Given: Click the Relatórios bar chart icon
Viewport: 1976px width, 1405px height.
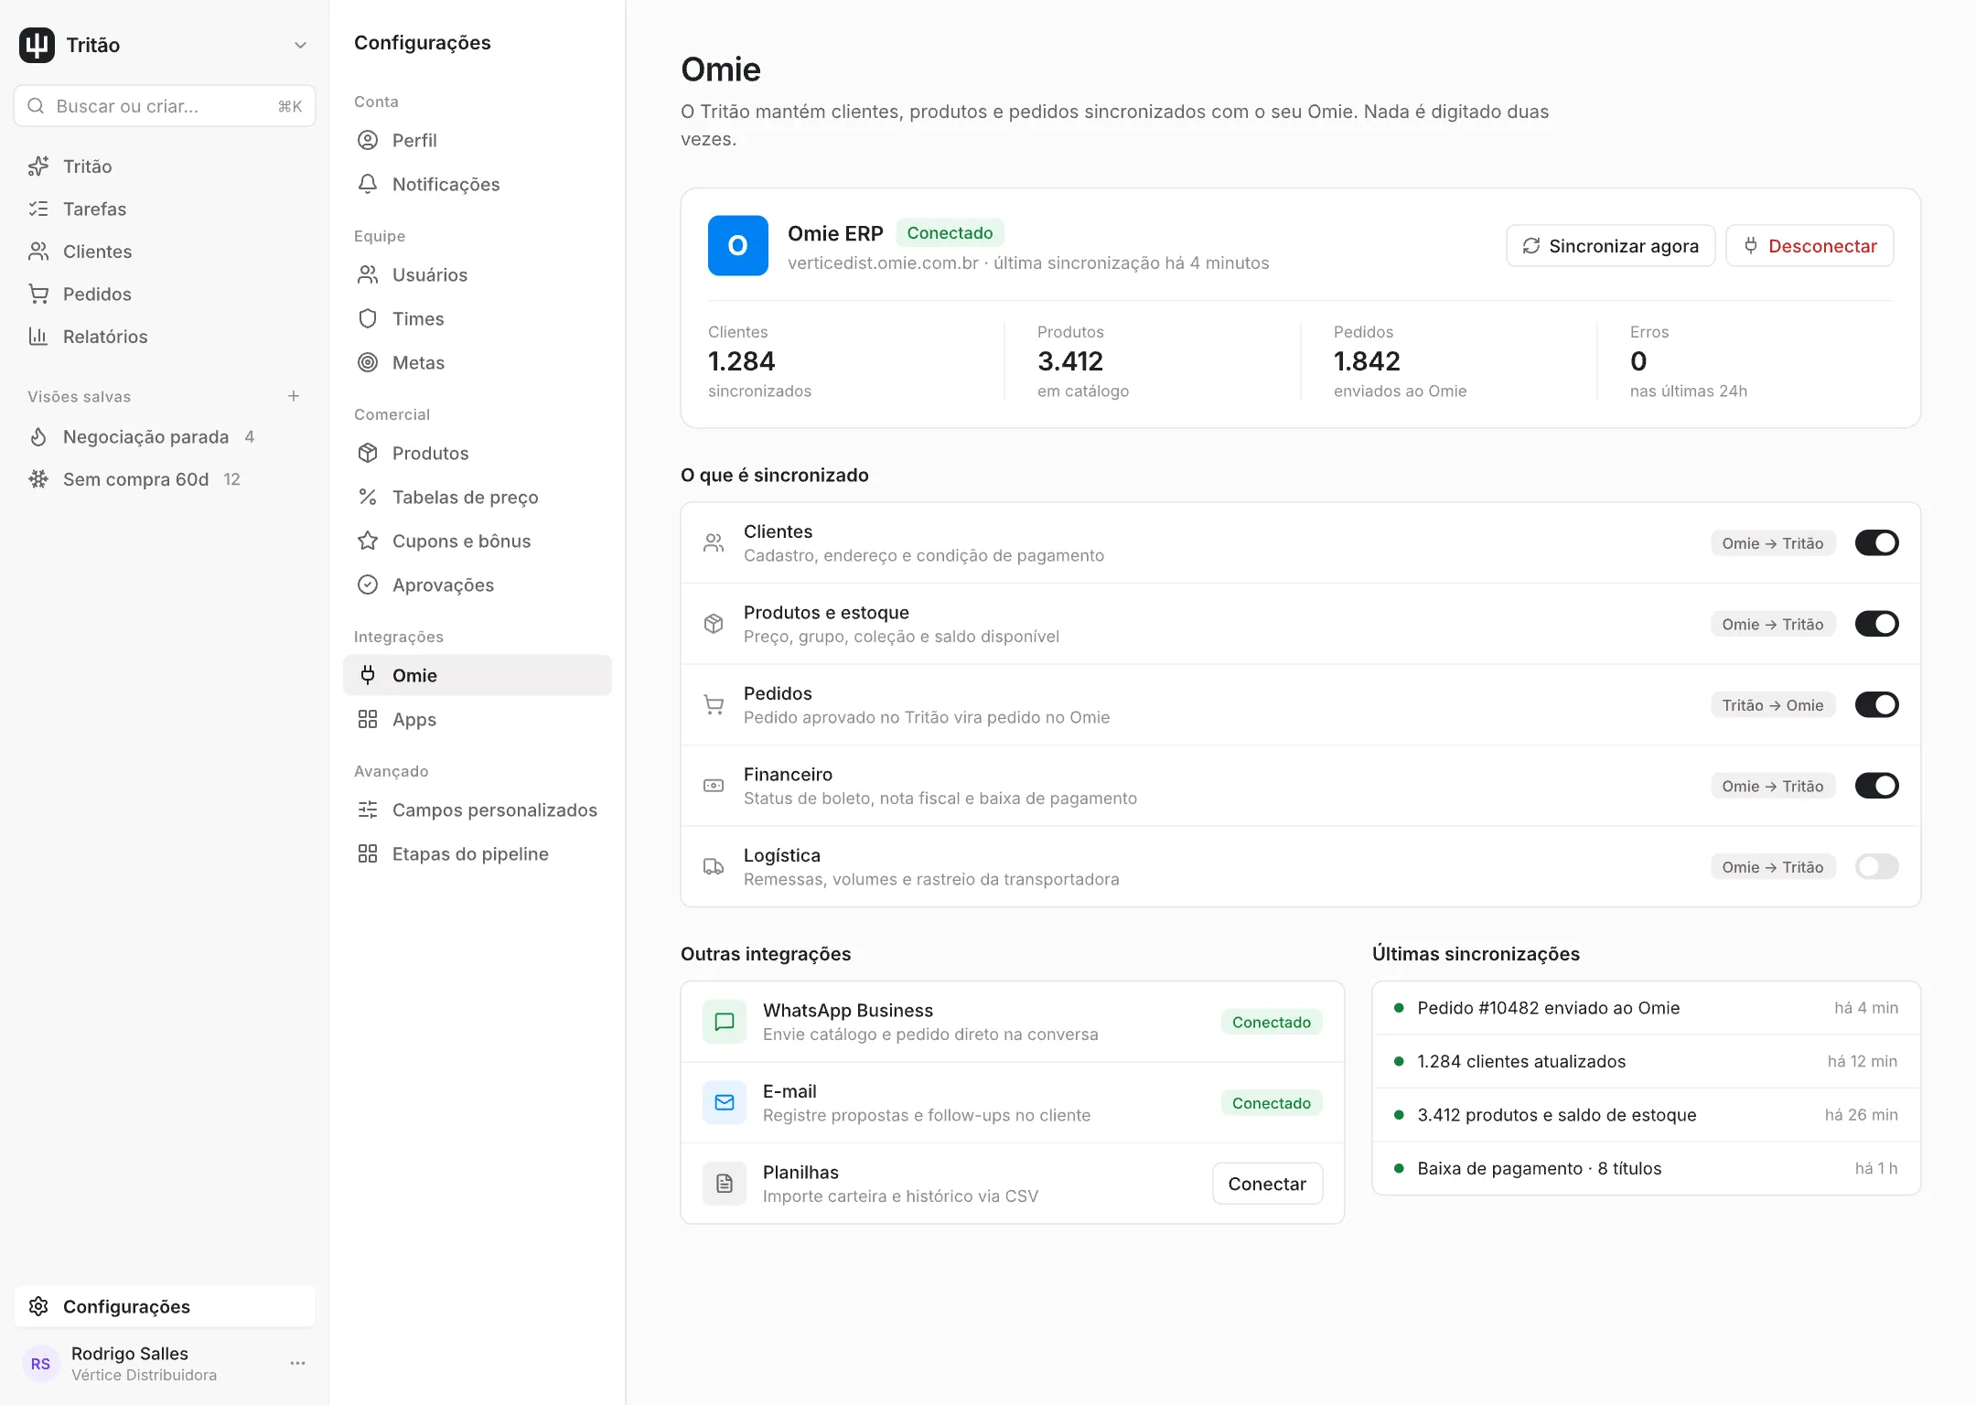Looking at the screenshot, I should point(38,337).
